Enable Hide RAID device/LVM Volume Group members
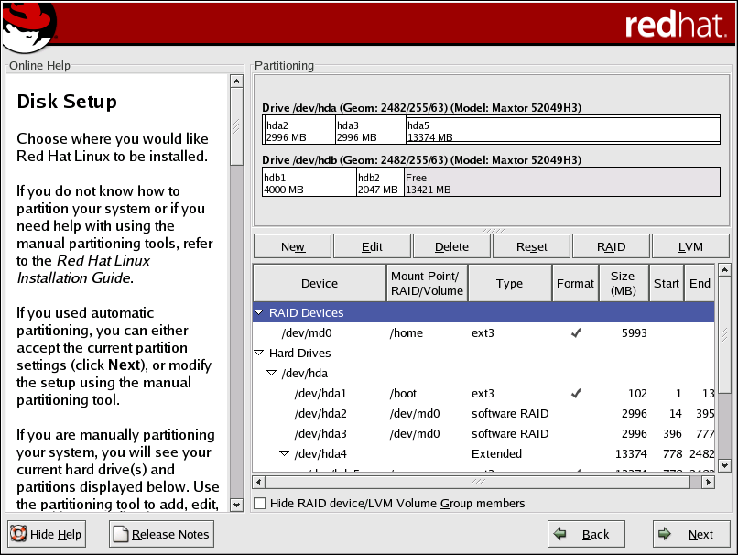This screenshot has width=738, height=555. point(260,503)
